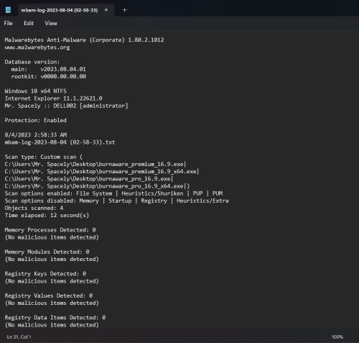Click the mbam-log-2023-08-04 (02-58-33).txt line
The height and width of the screenshot is (343, 359).
[60, 142]
